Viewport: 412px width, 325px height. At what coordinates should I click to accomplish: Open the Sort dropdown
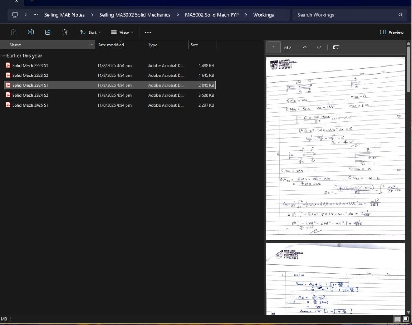[x=90, y=32]
